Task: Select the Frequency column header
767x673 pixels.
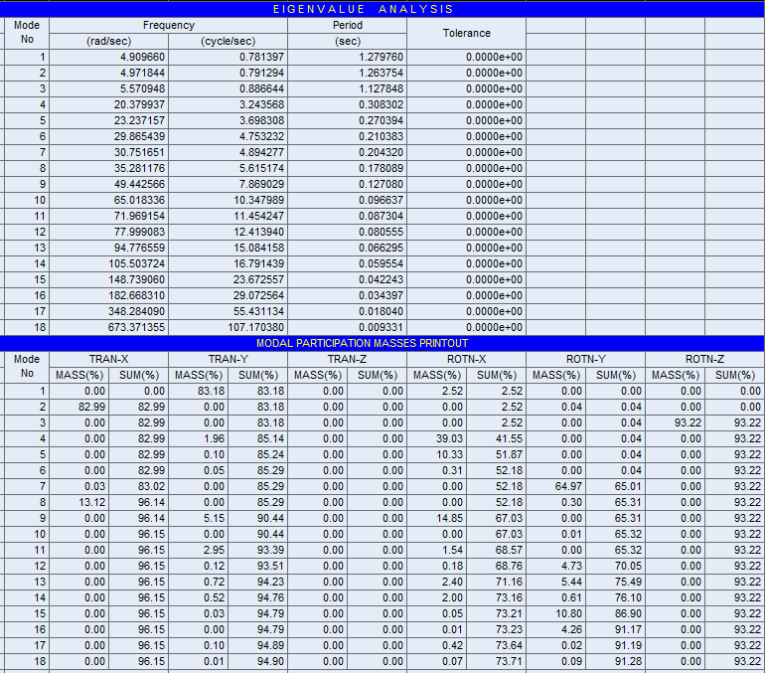Action: (x=169, y=25)
